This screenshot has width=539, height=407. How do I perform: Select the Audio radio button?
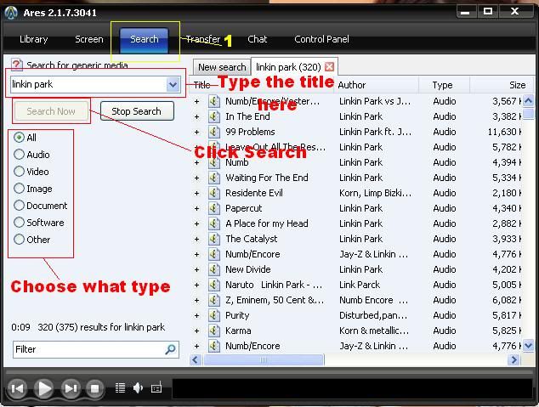[x=19, y=155]
